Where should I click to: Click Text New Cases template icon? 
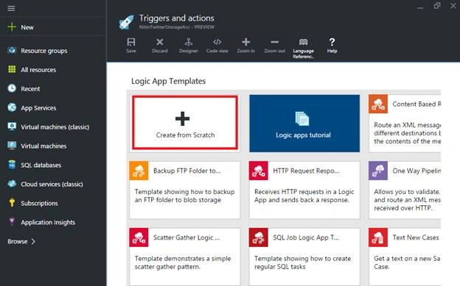378,237
